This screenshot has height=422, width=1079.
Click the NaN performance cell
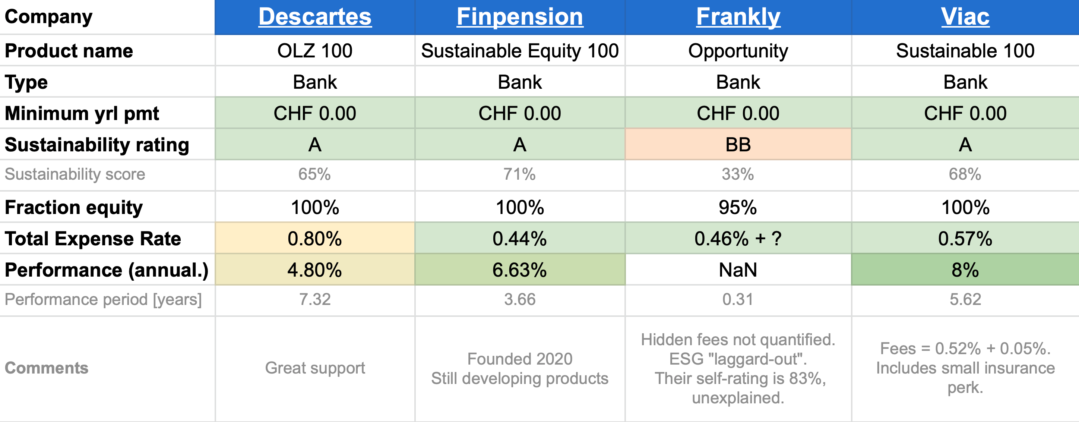(x=738, y=270)
